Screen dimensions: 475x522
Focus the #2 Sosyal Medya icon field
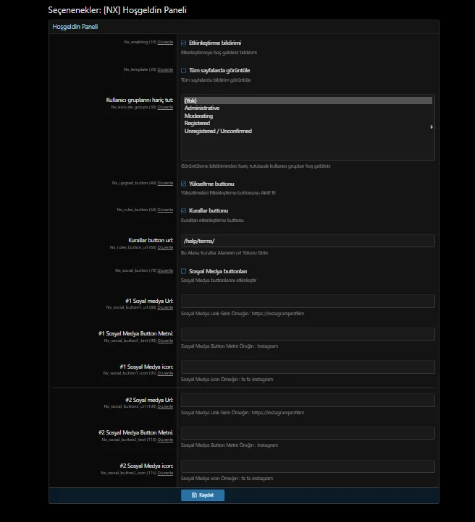(x=308, y=466)
